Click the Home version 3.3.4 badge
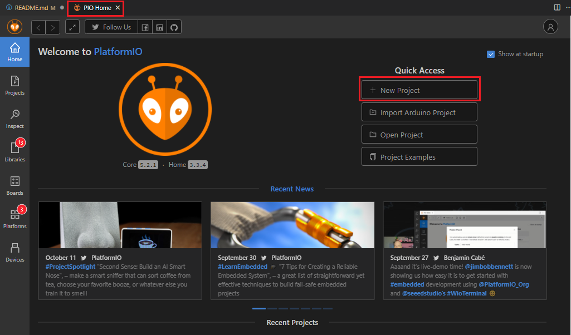Screen dimensions: 571x335 coord(198,165)
